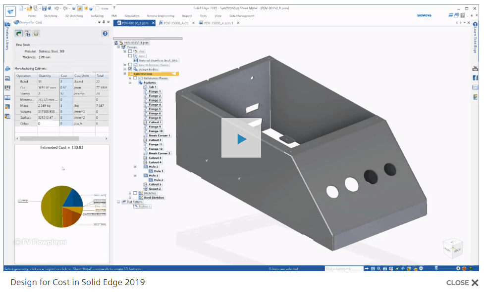The width and height of the screenshot is (484, 292).
Task: Expand the Flat Pattern node
Action: point(118,201)
